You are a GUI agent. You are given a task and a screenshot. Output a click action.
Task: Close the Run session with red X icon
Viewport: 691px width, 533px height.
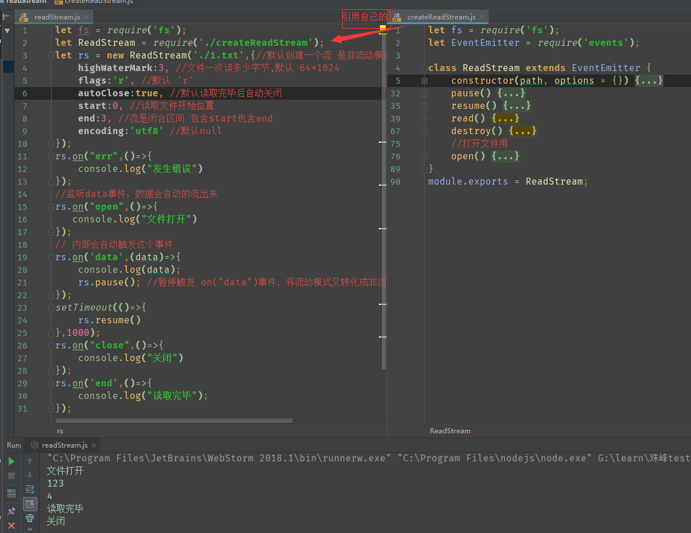pyautogui.click(x=11, y=525)
